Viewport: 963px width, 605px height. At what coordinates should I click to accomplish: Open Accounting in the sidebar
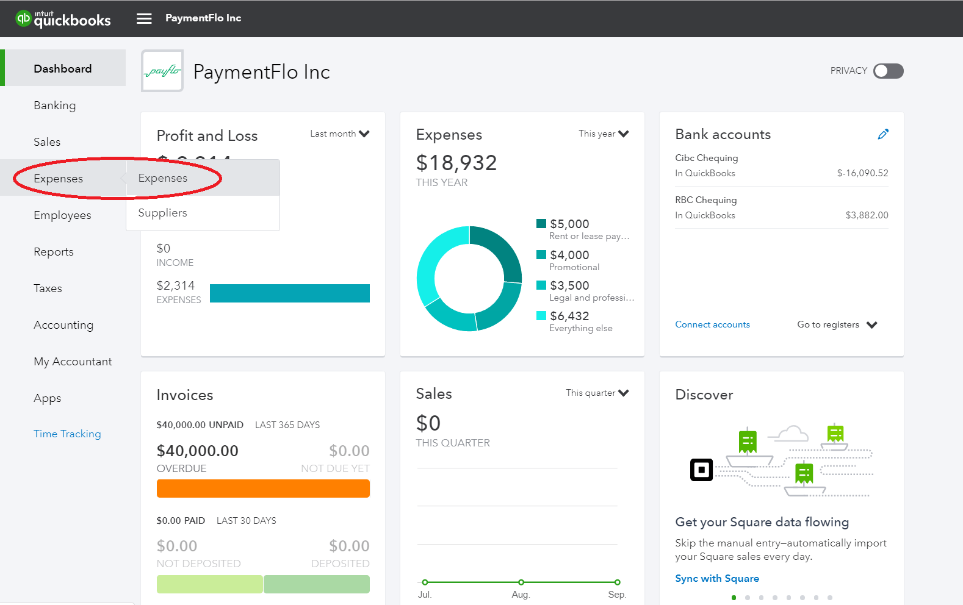pyautogui.click(x=63, y=324)
